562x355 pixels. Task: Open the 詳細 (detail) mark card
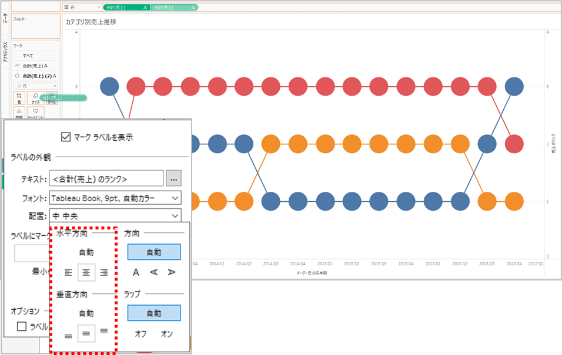(19, 113)
